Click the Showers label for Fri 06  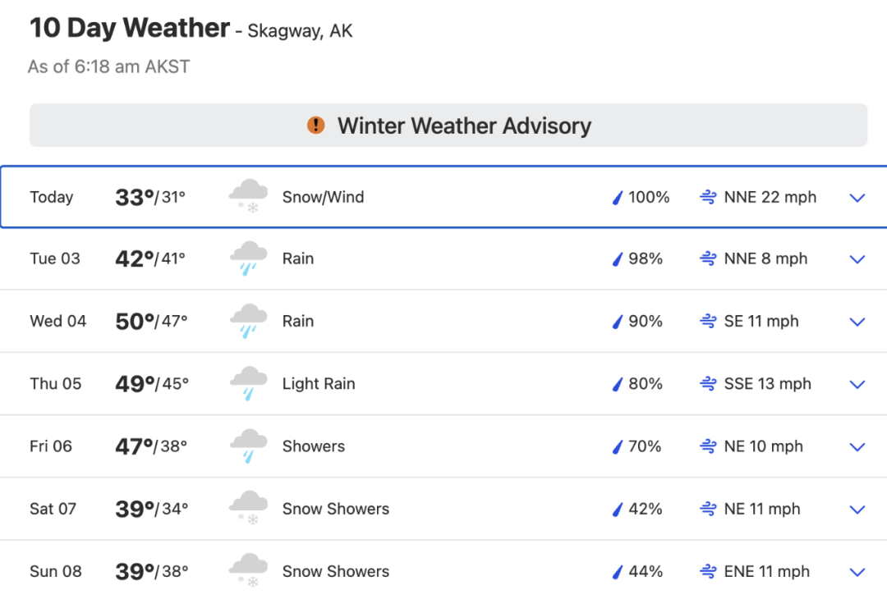(314, 446)
